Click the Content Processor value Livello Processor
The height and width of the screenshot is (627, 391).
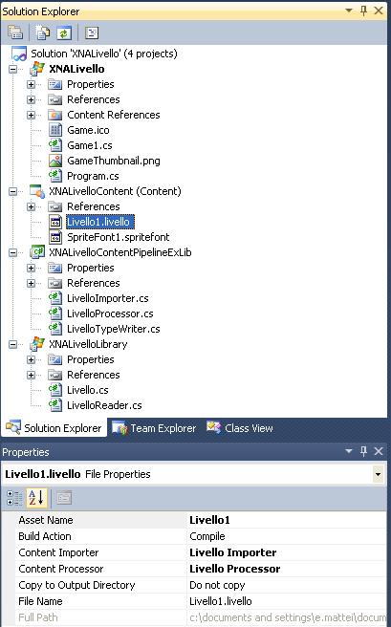[x=234, y=569]
